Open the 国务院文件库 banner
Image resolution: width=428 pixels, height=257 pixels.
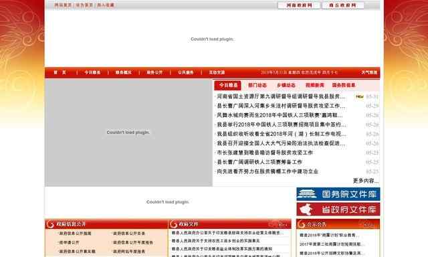point(338,194)
